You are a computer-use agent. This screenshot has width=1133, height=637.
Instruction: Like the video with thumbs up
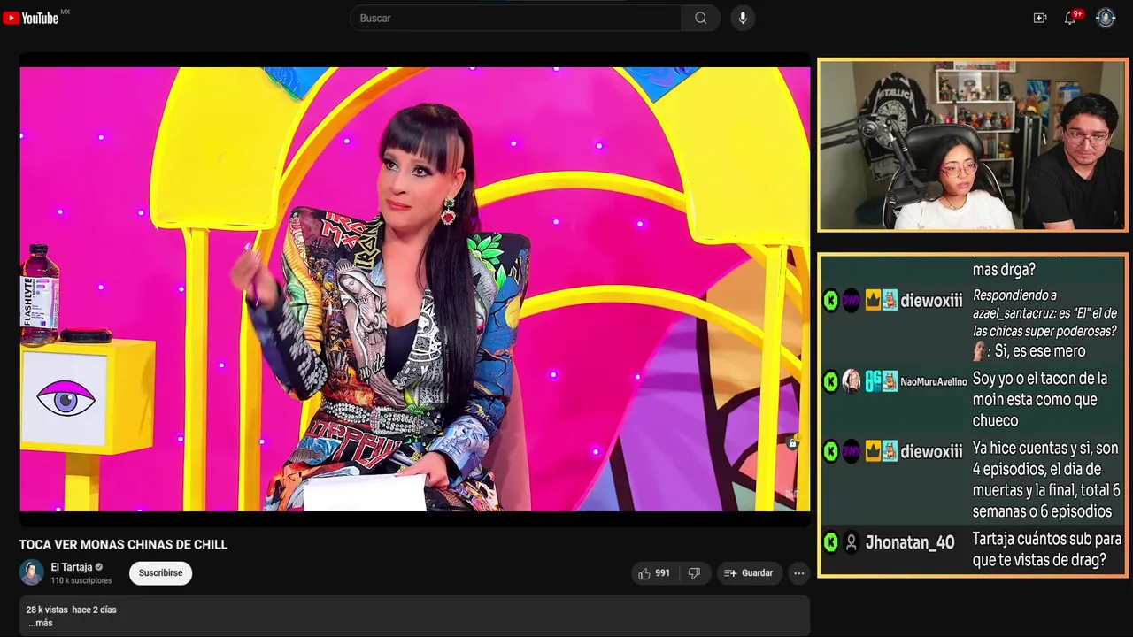[x=655, y=573]
